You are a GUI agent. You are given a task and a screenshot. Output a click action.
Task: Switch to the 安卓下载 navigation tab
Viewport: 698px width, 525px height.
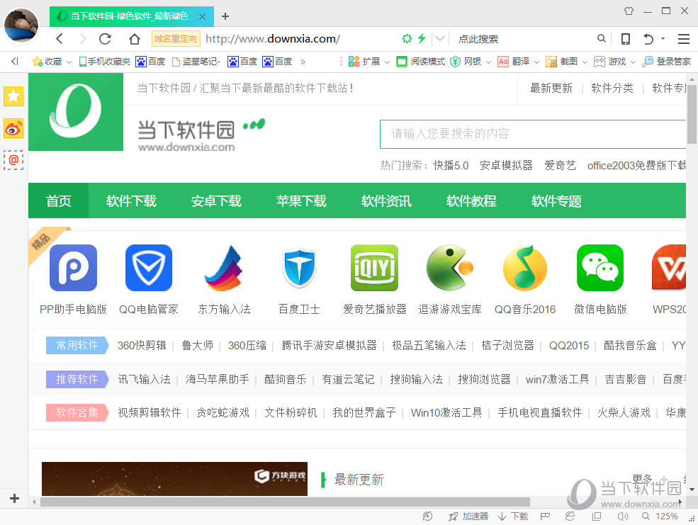216,201
